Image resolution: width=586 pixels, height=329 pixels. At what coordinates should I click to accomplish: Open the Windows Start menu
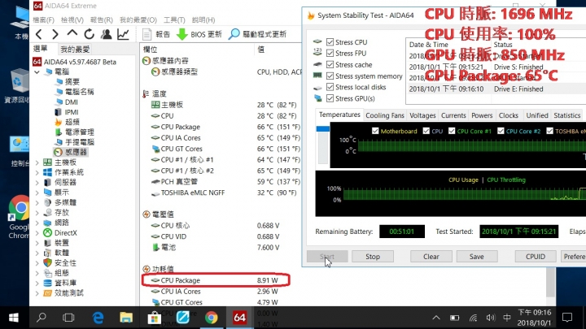coord(14,318)
